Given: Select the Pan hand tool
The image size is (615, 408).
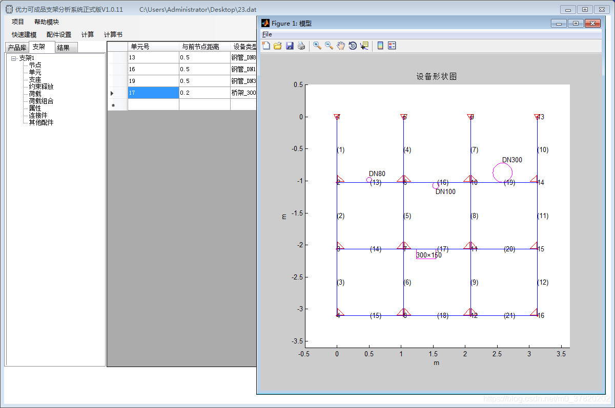Looking at the screenshot, I should click(x=341, y=46).
